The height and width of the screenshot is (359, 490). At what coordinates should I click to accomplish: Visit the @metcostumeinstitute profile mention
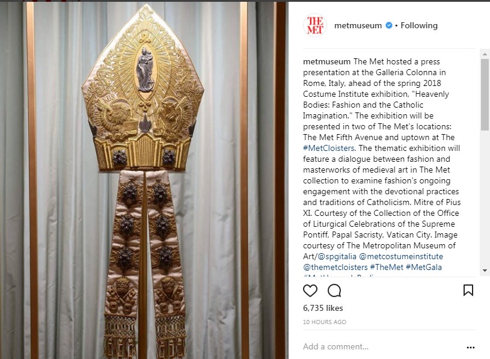[401, 257]
